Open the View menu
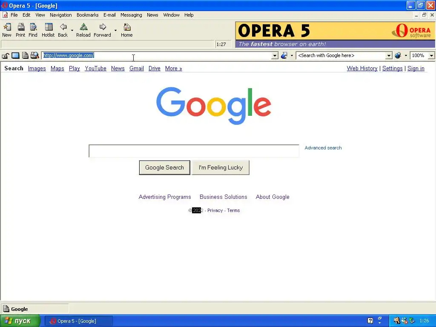This screenshot has height=327, width=436. [x=40, y=15]
